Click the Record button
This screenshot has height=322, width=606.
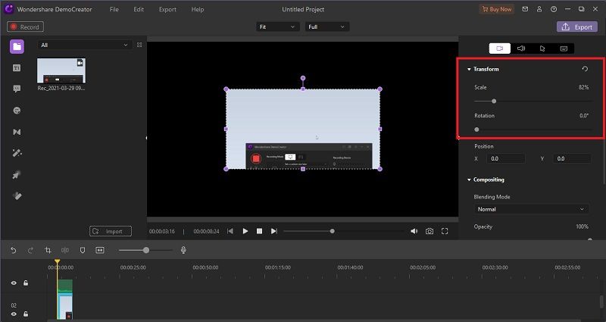tap(25, 27)
